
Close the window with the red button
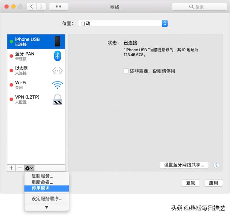(6, 6)
